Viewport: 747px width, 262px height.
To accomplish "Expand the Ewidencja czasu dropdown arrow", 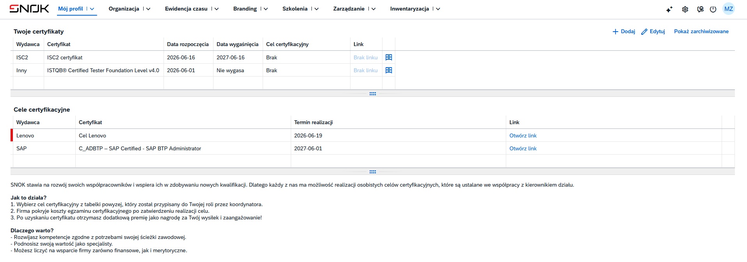I will pos(217,9).
